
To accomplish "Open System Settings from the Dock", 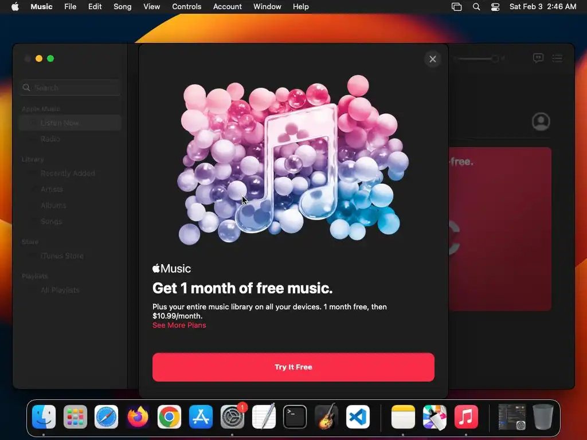I will click(232, 417).
